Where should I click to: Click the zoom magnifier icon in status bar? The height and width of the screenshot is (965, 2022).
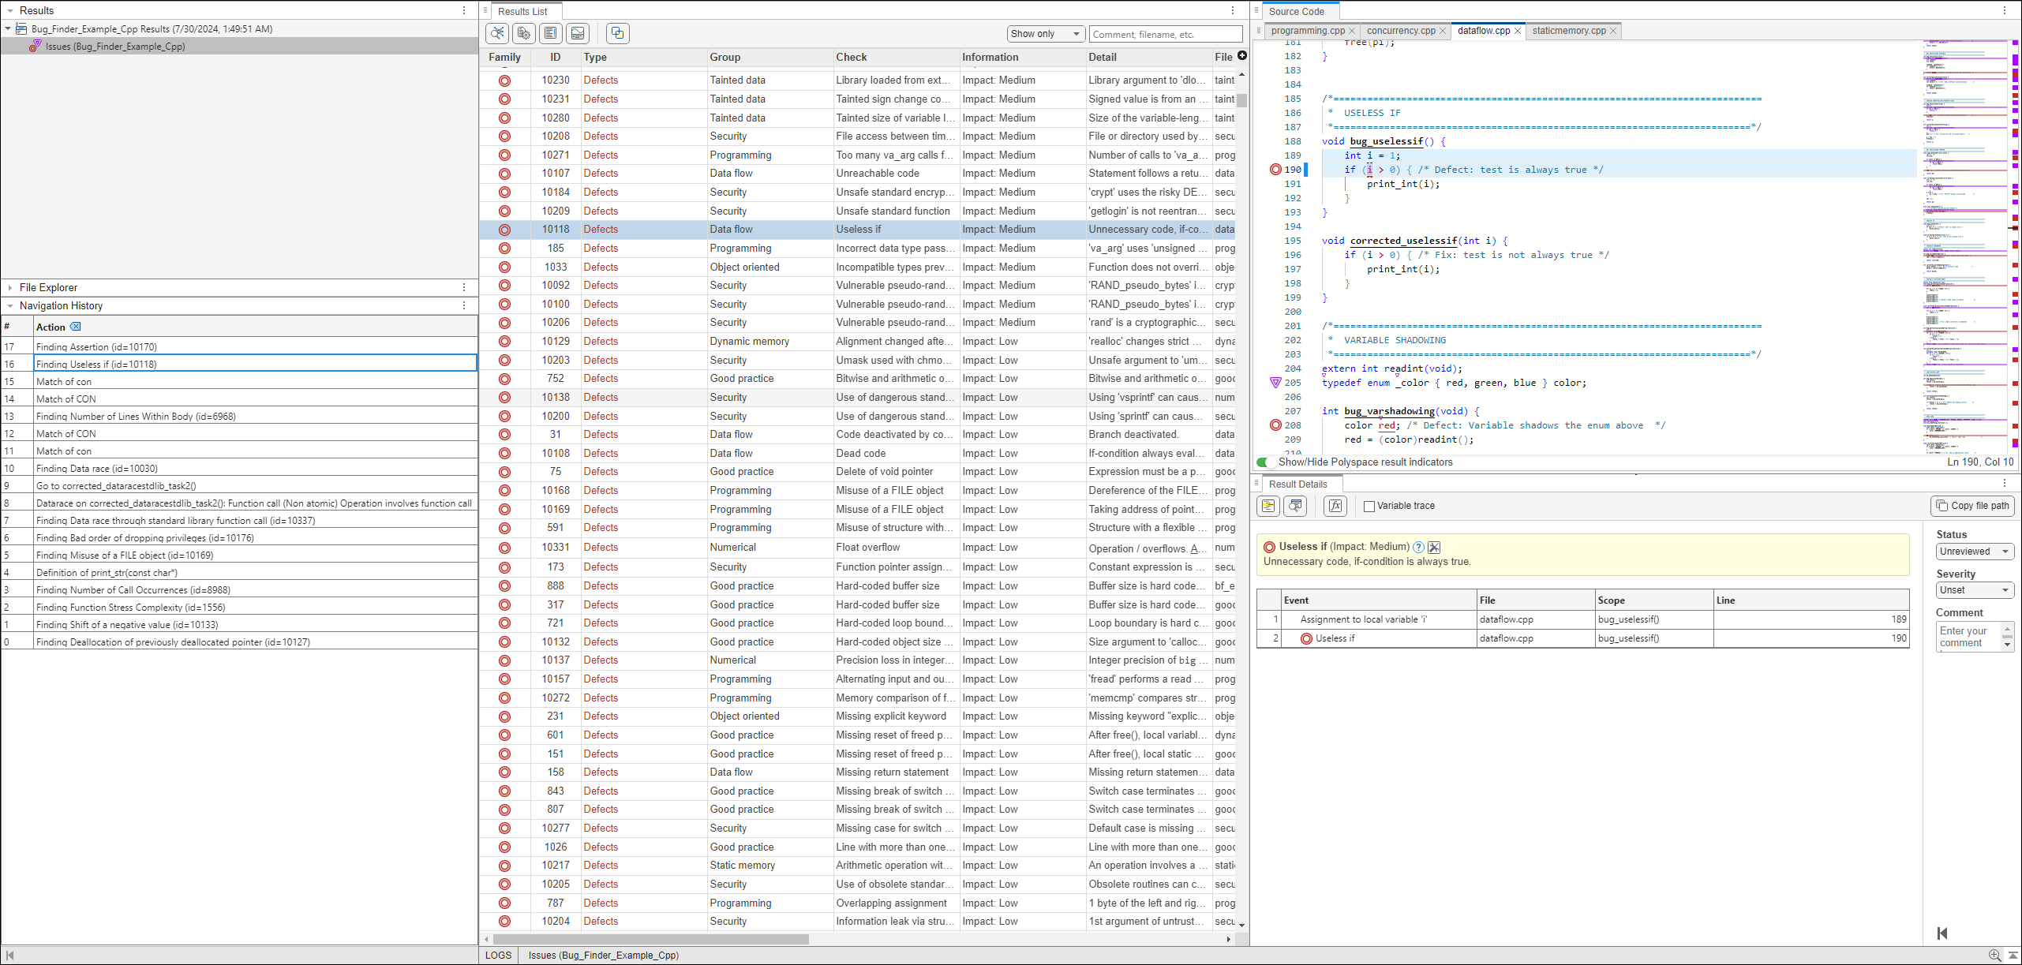click(x=1994, y=956)
